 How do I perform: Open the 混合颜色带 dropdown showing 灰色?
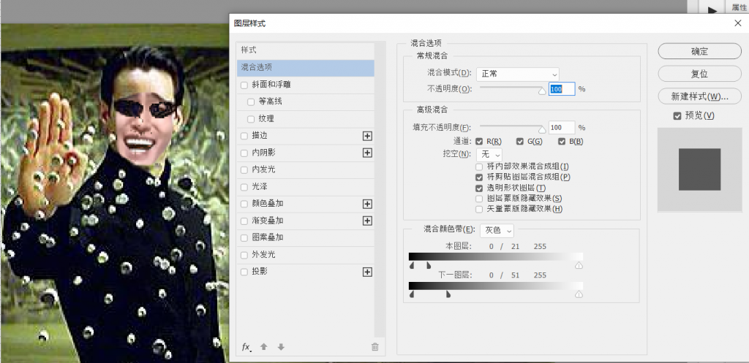497,230
